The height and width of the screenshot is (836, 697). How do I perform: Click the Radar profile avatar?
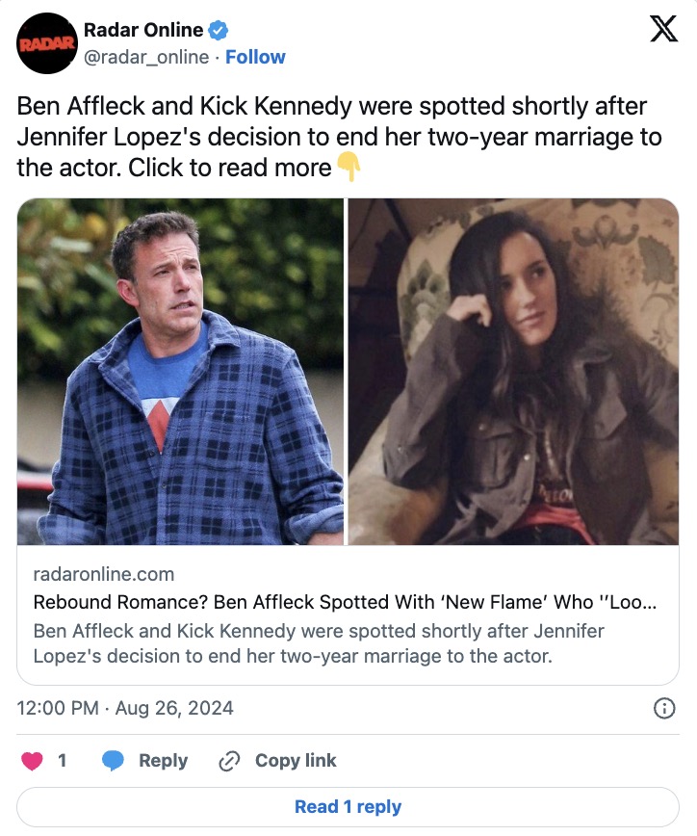(47, 43)
